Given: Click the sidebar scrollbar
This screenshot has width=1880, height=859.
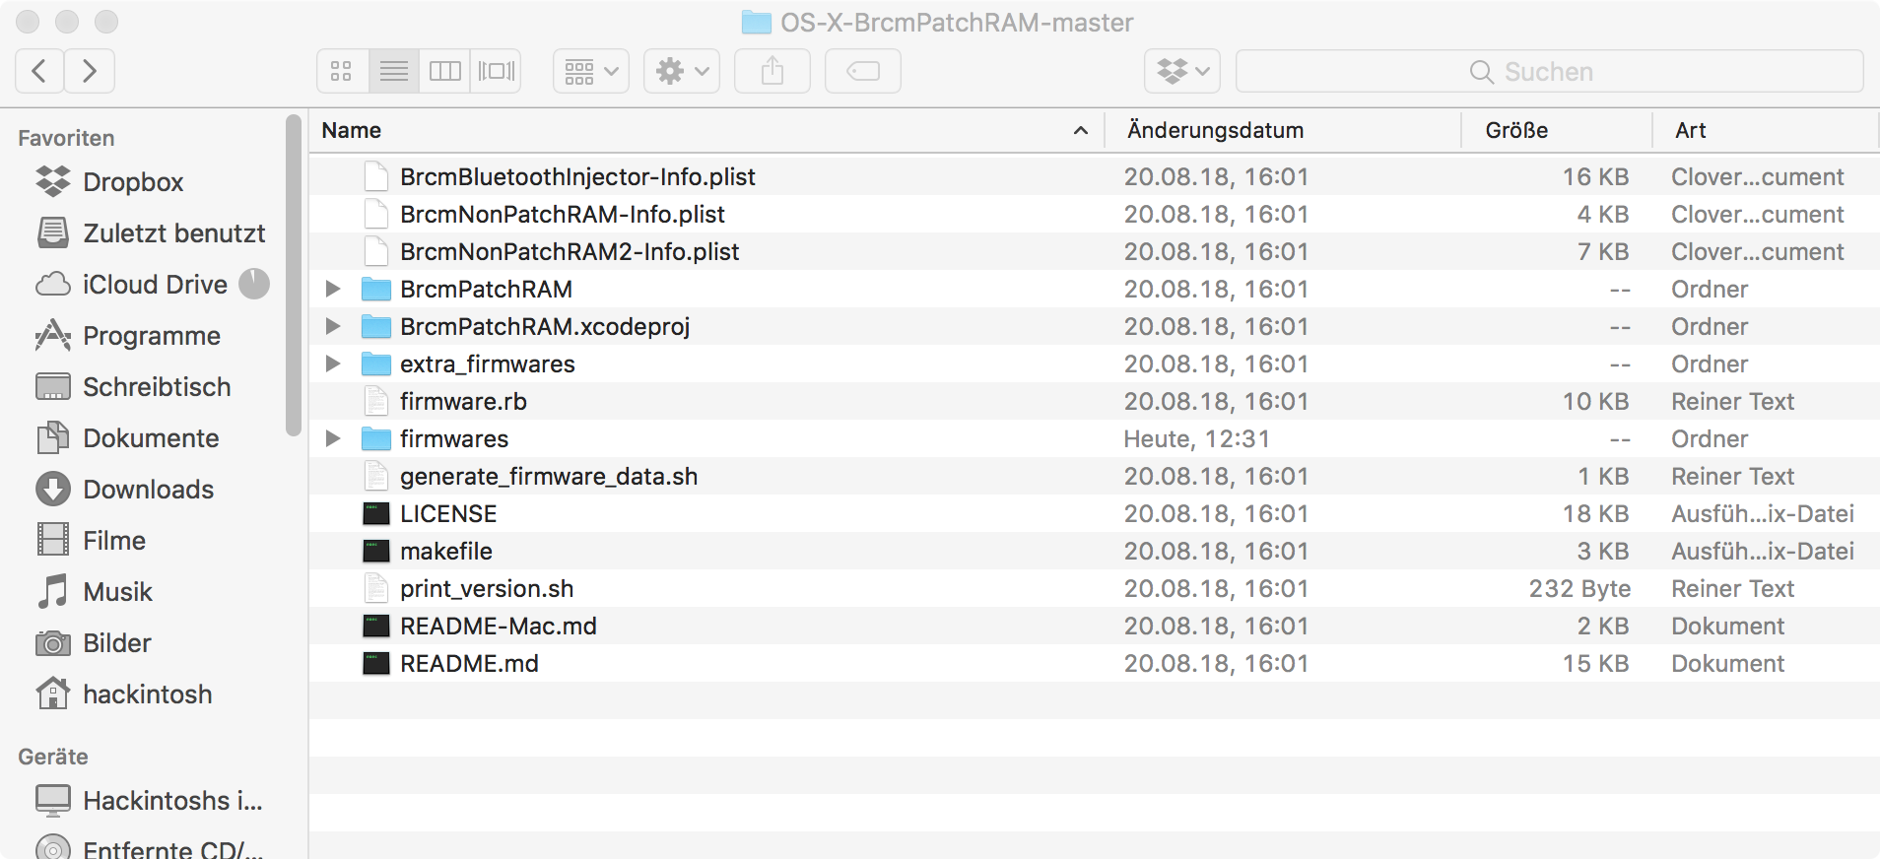Looking at the screenshot, I should pos(293,276).
